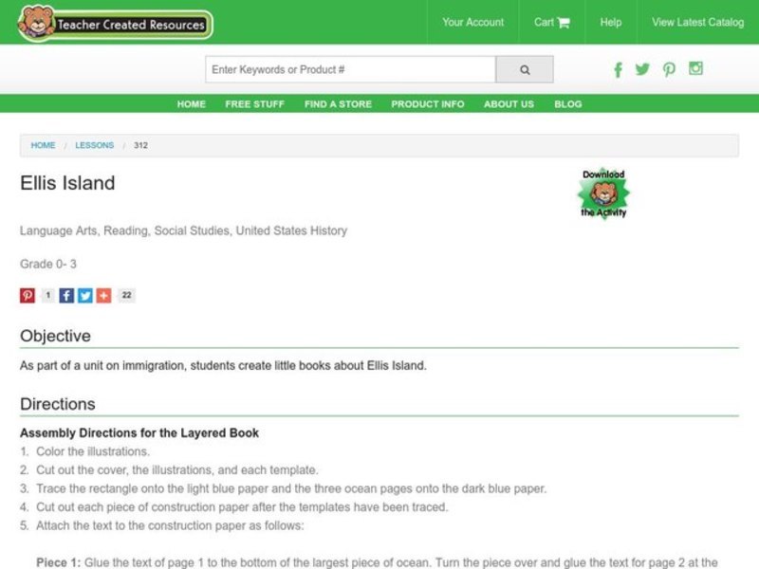Open the FREE STUFF menu
Viewport: 759px width, 569px height.
[254, 104]
